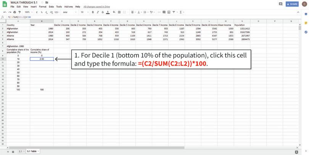Add a new sheet with plus button
Screen dimensions: 309x155
8,152
